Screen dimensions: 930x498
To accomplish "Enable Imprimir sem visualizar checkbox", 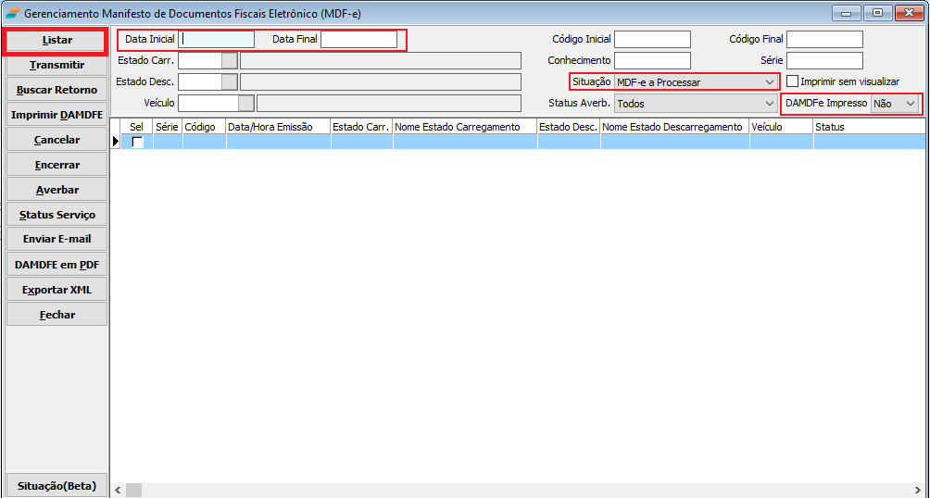I will (793, 81).
